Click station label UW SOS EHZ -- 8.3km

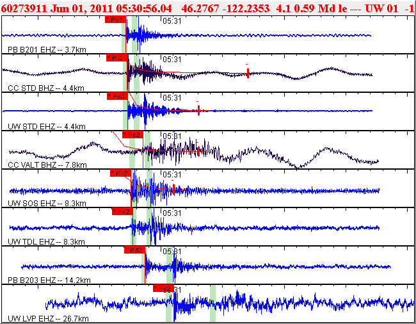click(x=47, y=203)
